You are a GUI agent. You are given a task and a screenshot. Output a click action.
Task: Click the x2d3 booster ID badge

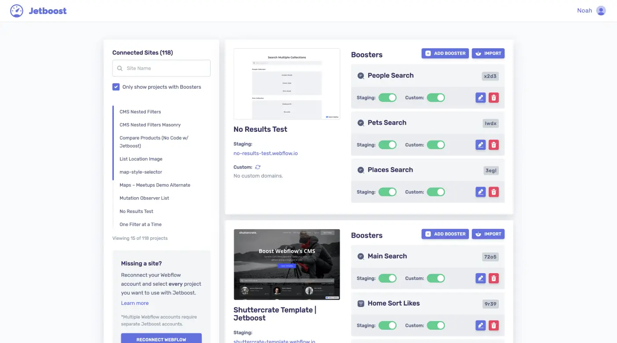click(x=490, y=76)
